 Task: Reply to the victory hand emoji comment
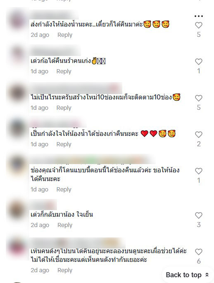pyautogui.click(x=64, y=71)
